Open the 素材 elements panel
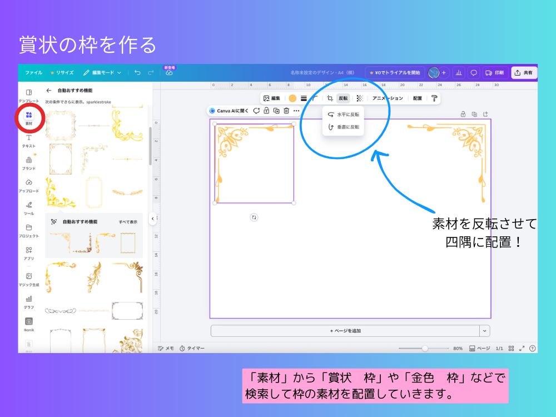The height and width of the screenshot is (417, 556). point(29,118)
